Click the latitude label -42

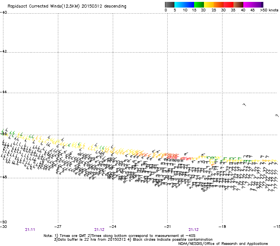(x=3, y=51)
